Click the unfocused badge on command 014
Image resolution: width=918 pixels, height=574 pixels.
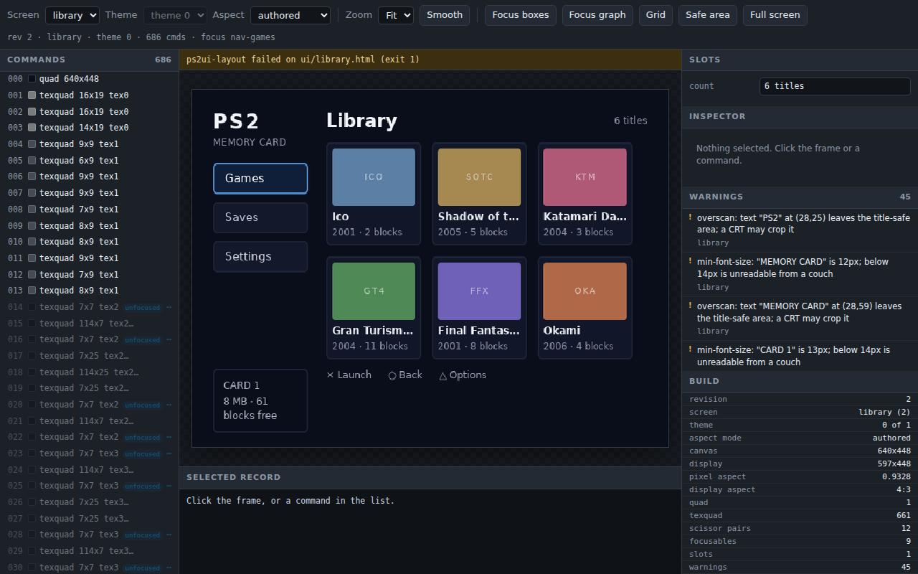click(x=142, y=308)
